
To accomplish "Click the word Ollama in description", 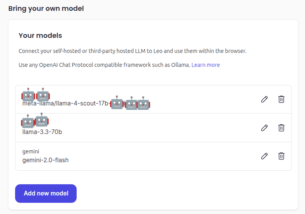I will [180, 65].
